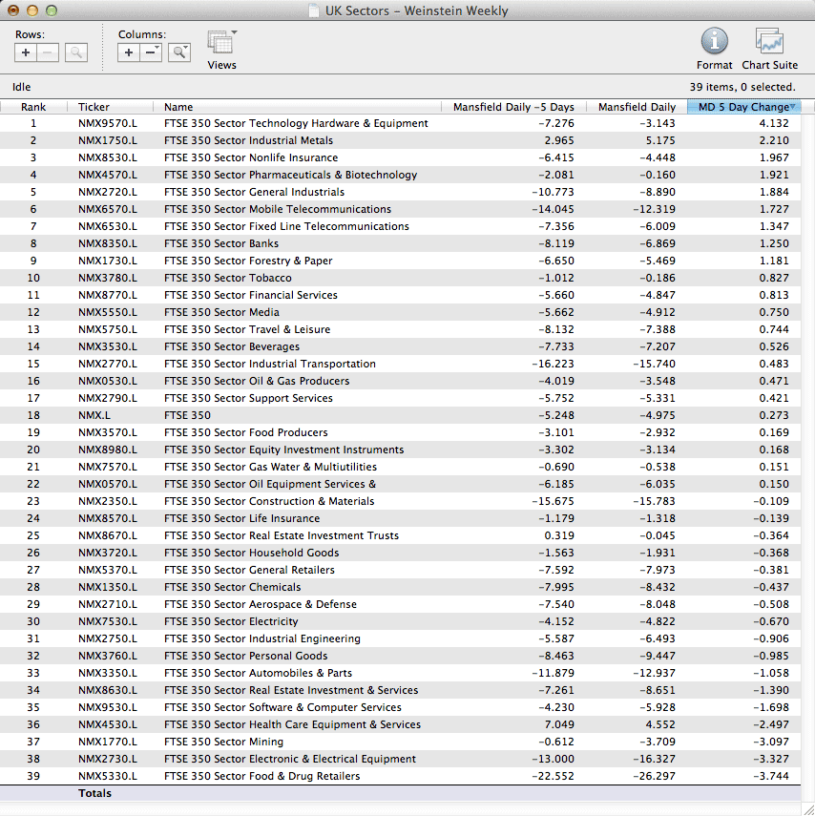Toggle sort arrow on MD 5 Day Change
The image size is (815, 816).
pyautogui.click(x=793, y=106)
